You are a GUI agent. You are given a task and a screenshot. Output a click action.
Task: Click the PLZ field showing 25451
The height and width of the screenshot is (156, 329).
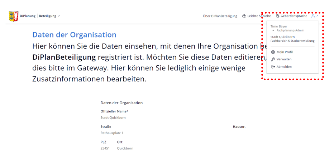tap(105, 148)
